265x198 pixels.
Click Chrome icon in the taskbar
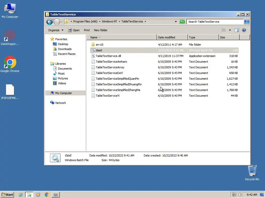click(x=47, y=195)
